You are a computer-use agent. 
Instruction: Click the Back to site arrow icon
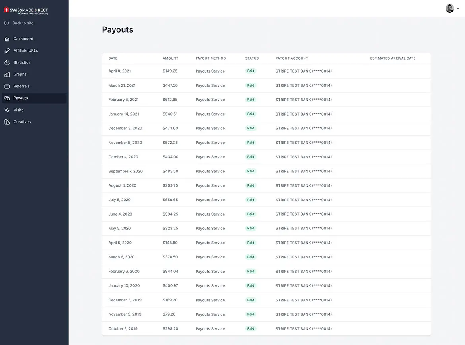(6, 23)
